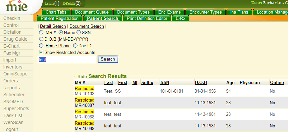
Task: Switch to the Document Types tab
Action: click(133, 12)
